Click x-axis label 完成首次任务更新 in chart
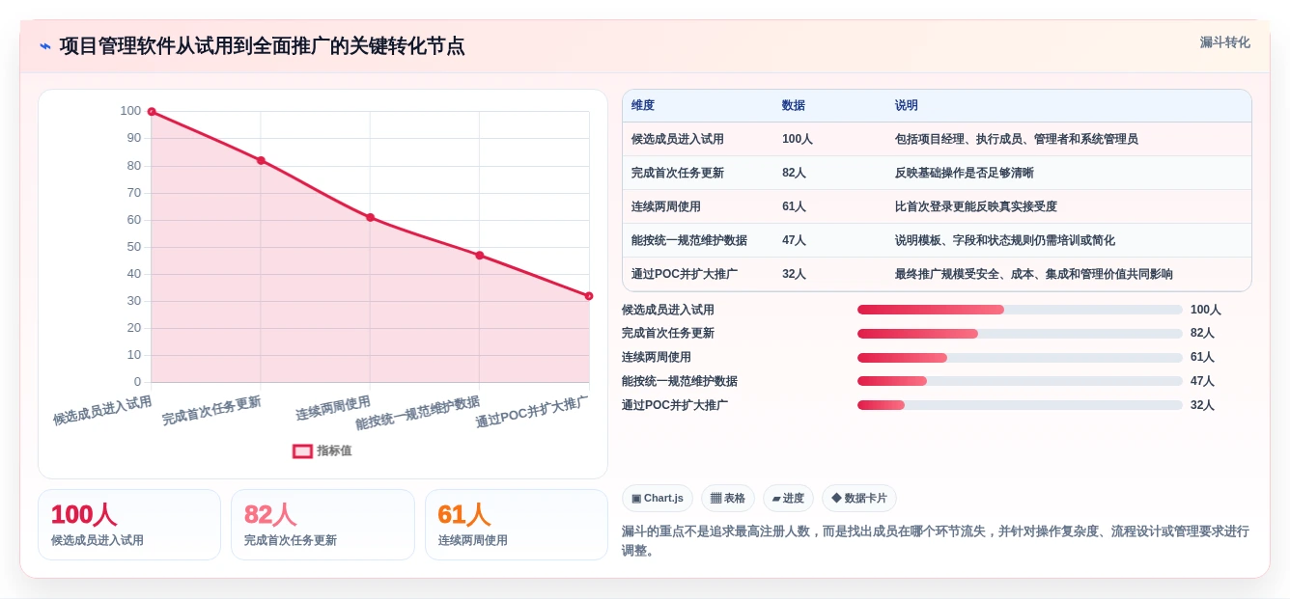Screen dimensions: 1290x599 coord(211,410)
